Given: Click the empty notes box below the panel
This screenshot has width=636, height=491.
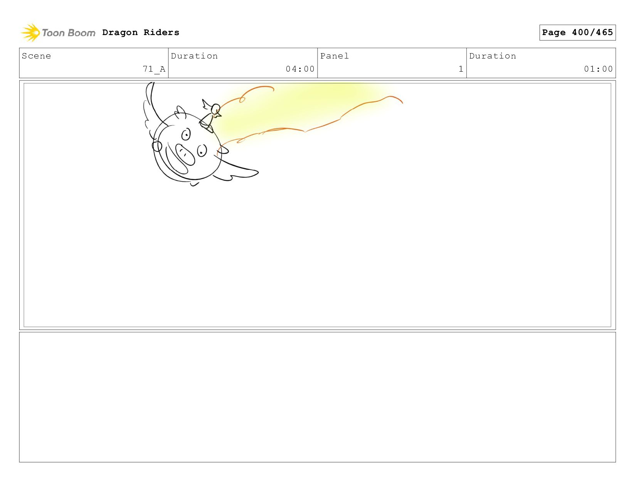Looking at the screenshot, I should 317,397.
